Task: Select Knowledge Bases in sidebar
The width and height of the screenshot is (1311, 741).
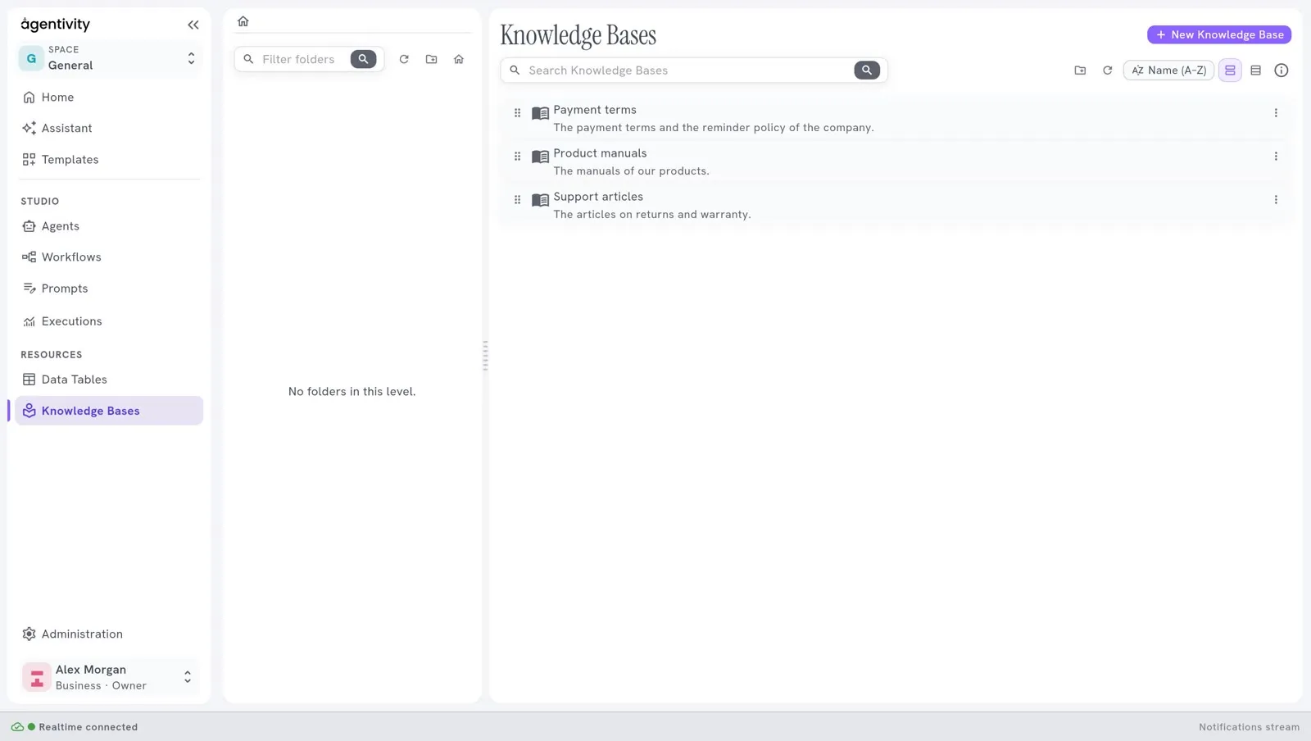Action: [109, 411]
